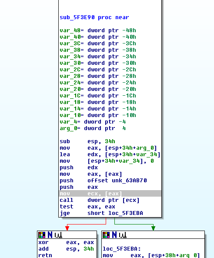214x258 pixels.
Task: Click the var_2C variable definition
Action: 98,70
